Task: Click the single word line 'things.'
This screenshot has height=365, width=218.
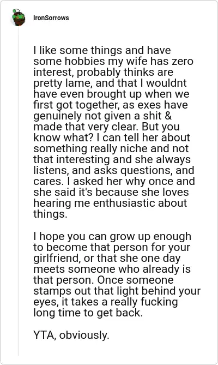Action: pos(50,214)
